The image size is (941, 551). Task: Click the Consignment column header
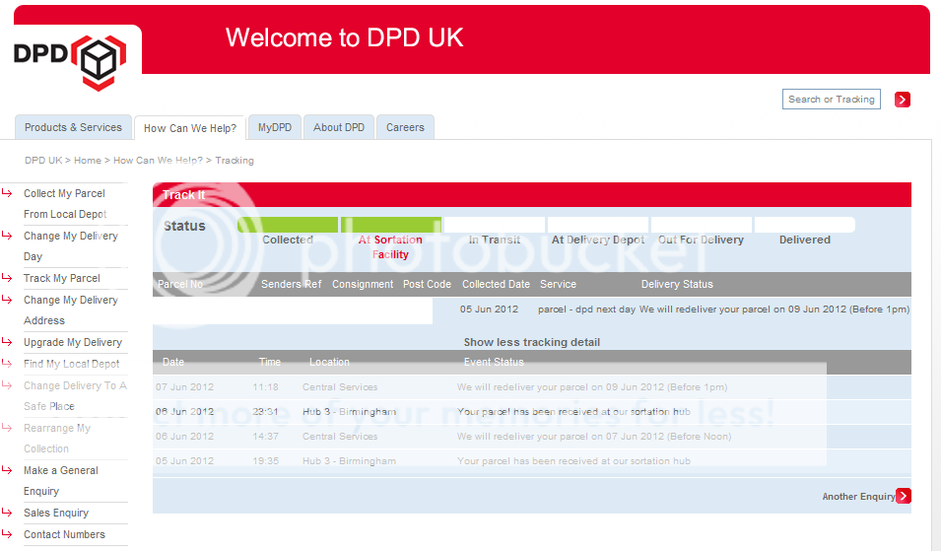click(363, 284)
